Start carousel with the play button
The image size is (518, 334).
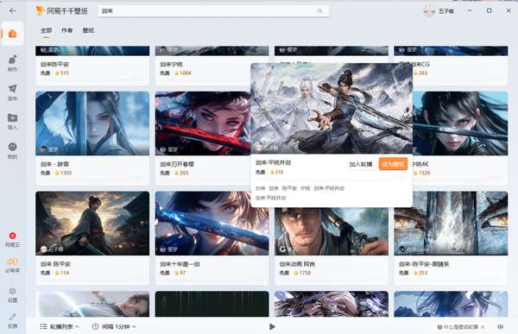pyautogui.click(x=272, y=327)
